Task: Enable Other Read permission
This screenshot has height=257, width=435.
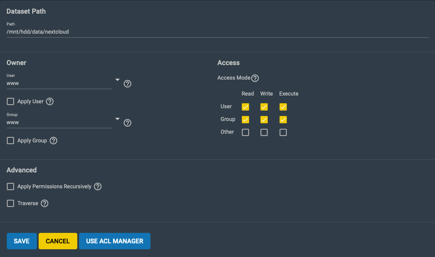Action: coord(245,132)
